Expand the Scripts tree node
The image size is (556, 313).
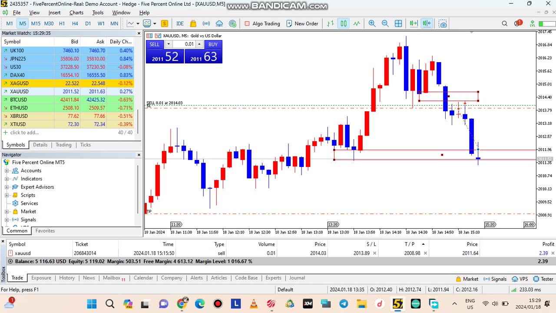(7, 195)
